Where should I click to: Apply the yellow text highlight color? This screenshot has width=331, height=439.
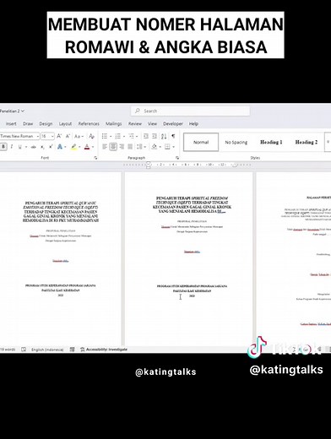[73, 147]
